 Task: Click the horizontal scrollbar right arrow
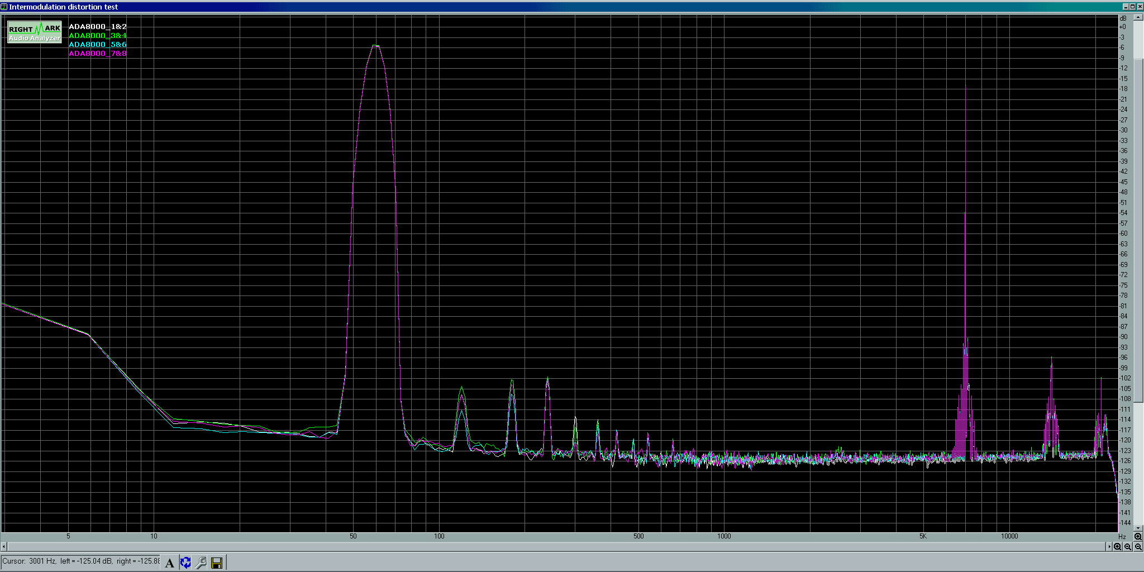click(1109, 546)
